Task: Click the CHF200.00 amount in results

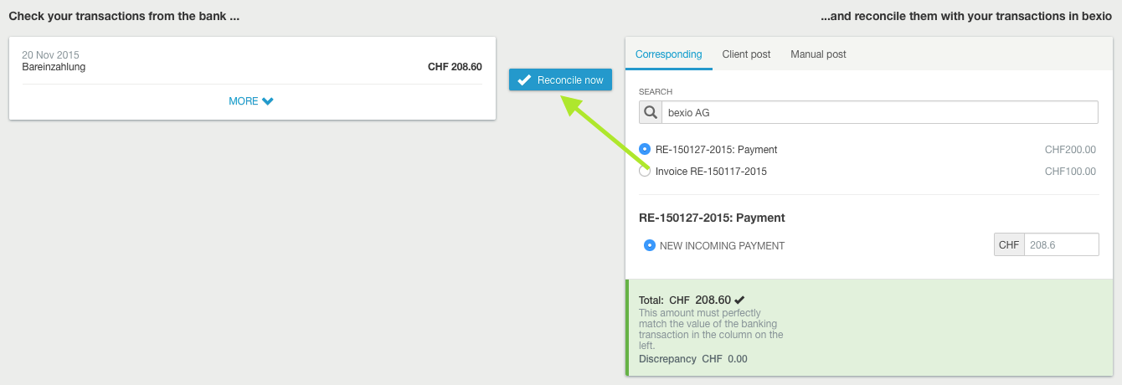Action: point(1070,150)
